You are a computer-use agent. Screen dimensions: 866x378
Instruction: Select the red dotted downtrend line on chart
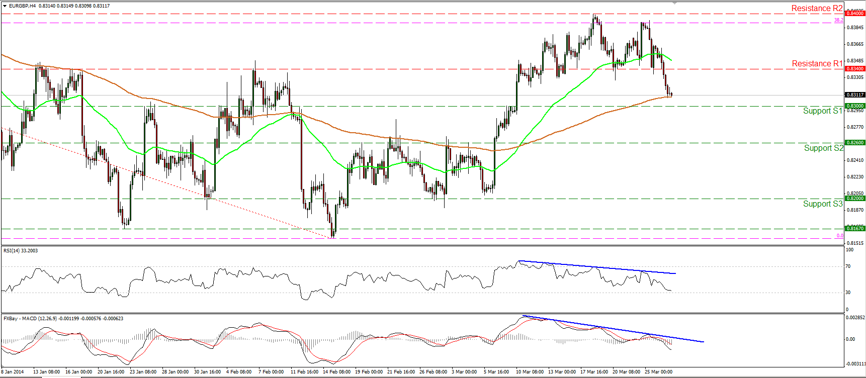click(167, 183)
